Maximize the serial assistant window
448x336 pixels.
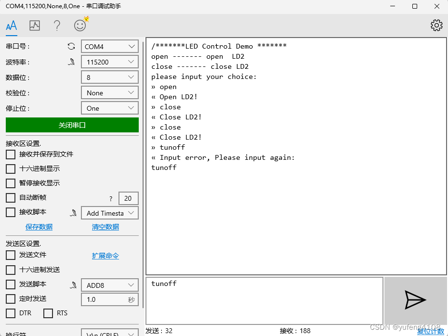415,6
